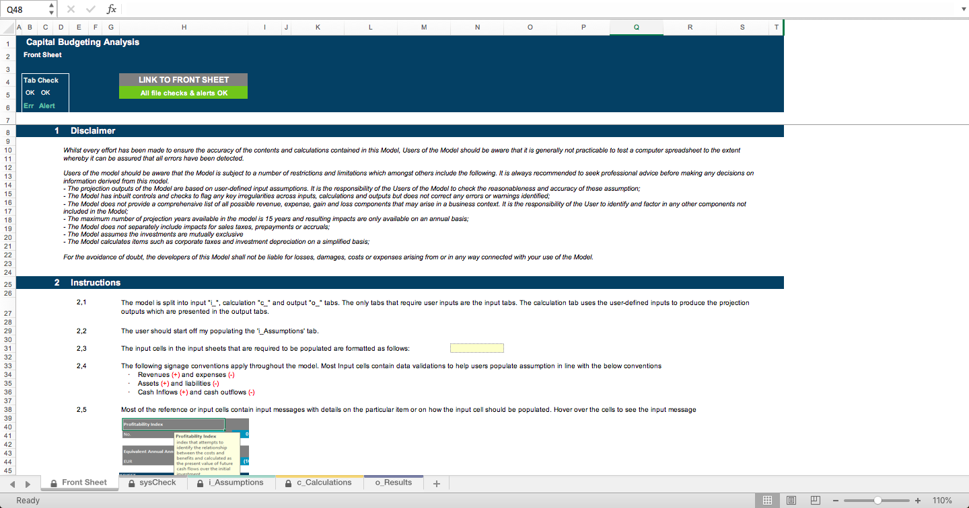Click the 'Front Sheet' subtitle under the title
This screenshot has width=969, height=508.
coord(42,55)
